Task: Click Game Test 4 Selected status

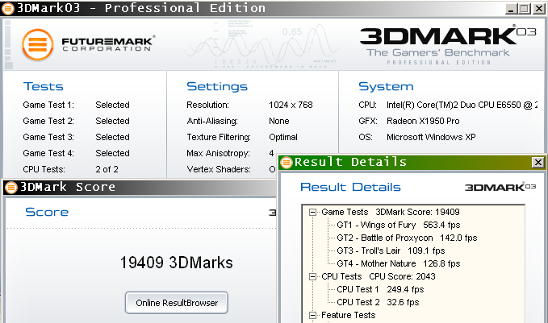Action: 112,153
